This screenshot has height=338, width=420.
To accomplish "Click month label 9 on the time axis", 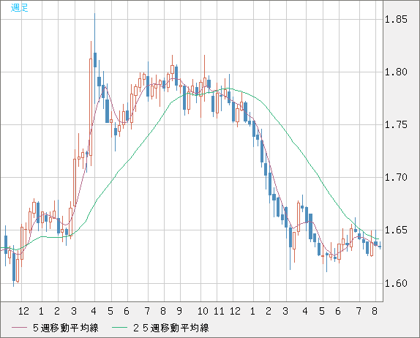I will (179, 311).
